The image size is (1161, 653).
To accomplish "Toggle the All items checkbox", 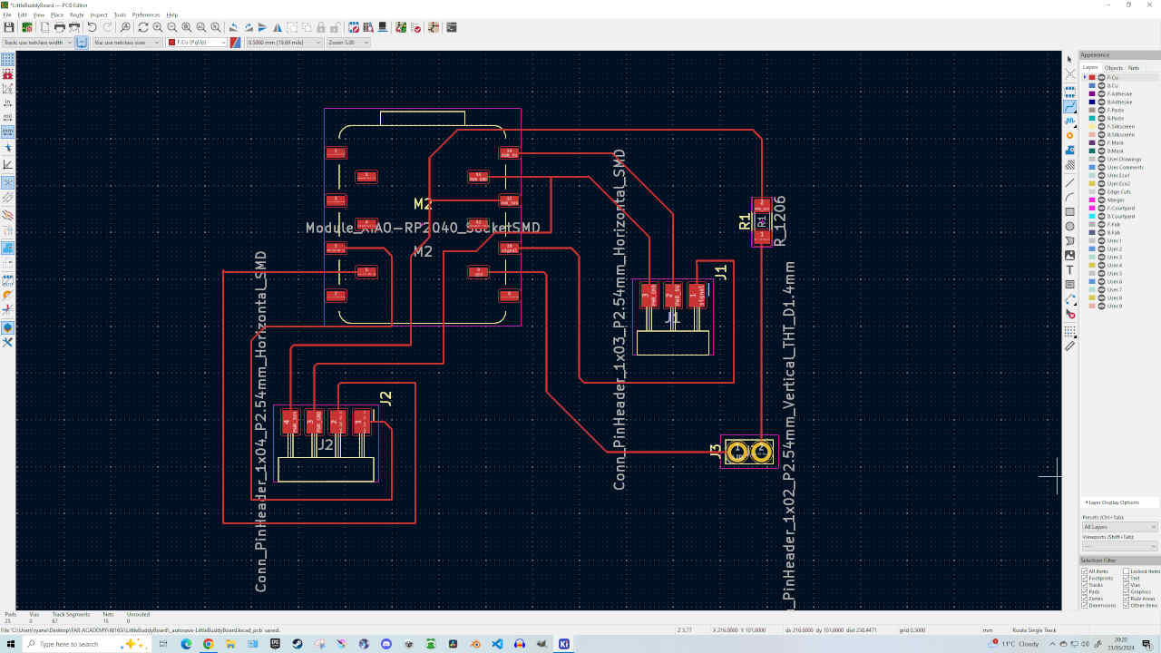I will tap(1085, 571).
